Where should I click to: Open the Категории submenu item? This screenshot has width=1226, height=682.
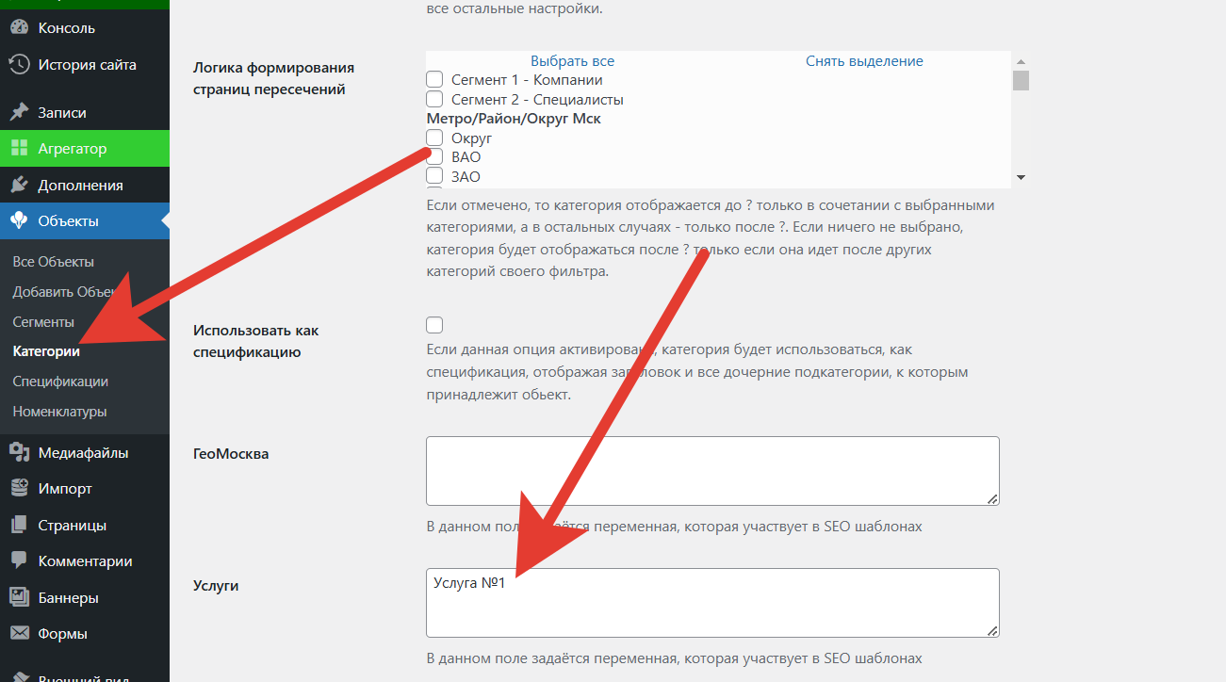point(46,351)
